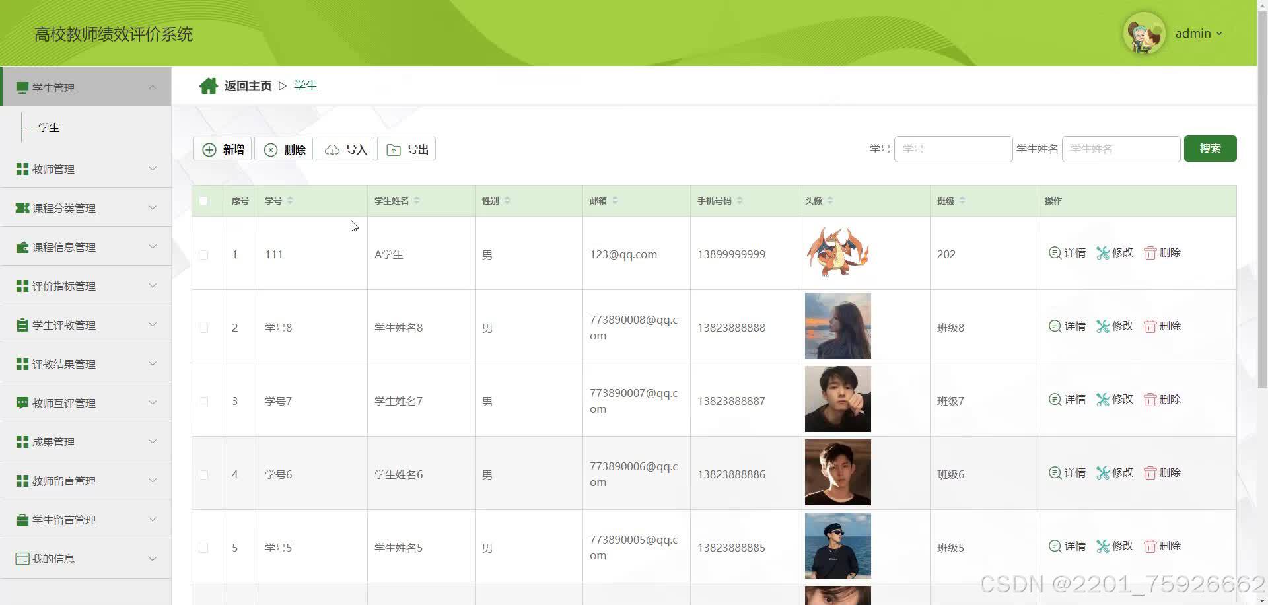Sort by 学生姓名 column arrows
The height and width of the screenshot is (605, 1268).
(x=417, y=201)
